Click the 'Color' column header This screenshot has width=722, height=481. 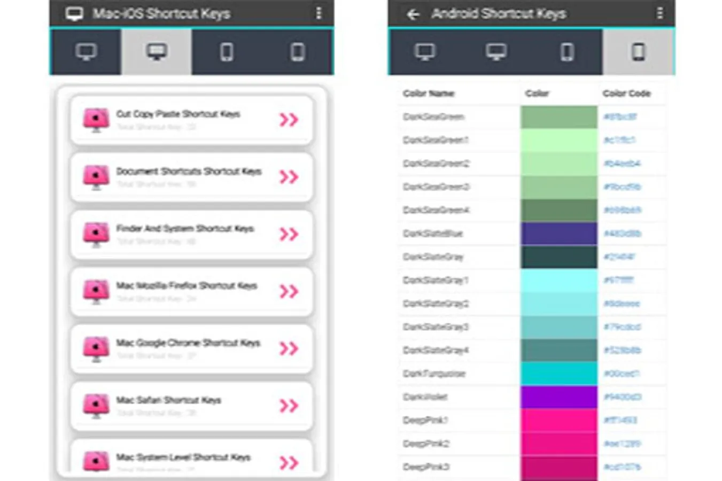(x=537, y=94)
